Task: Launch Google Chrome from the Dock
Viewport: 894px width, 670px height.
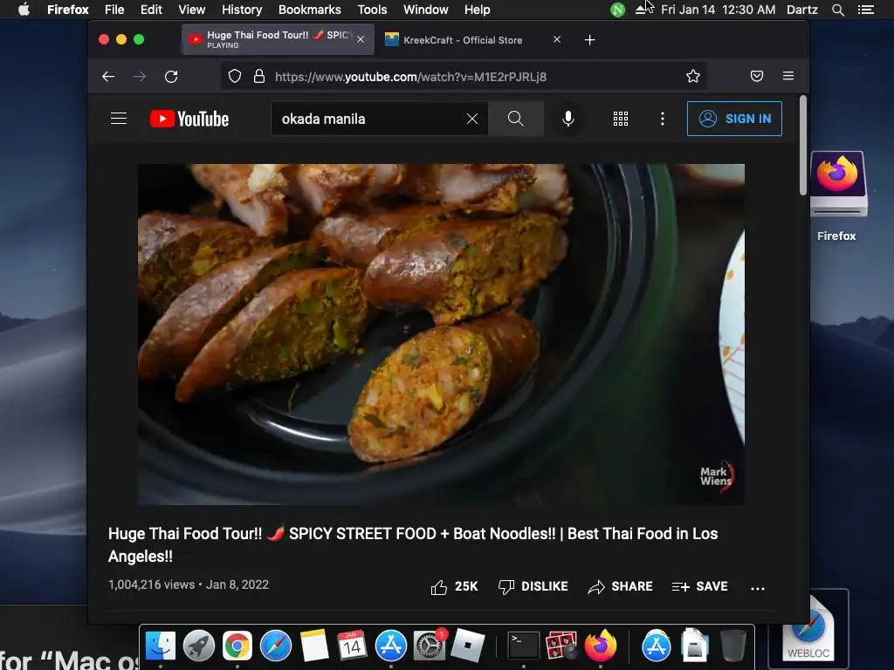Action: click(237, 646)
